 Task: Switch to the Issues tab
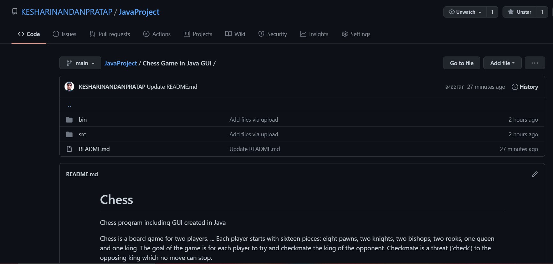[x=65, y=34]
